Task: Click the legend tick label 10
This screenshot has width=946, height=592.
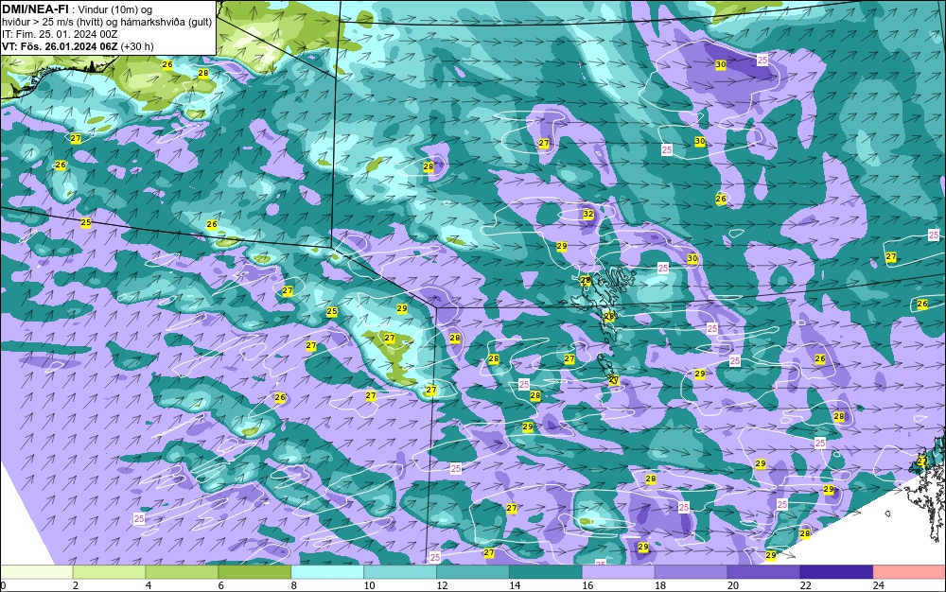Action: 369,585
